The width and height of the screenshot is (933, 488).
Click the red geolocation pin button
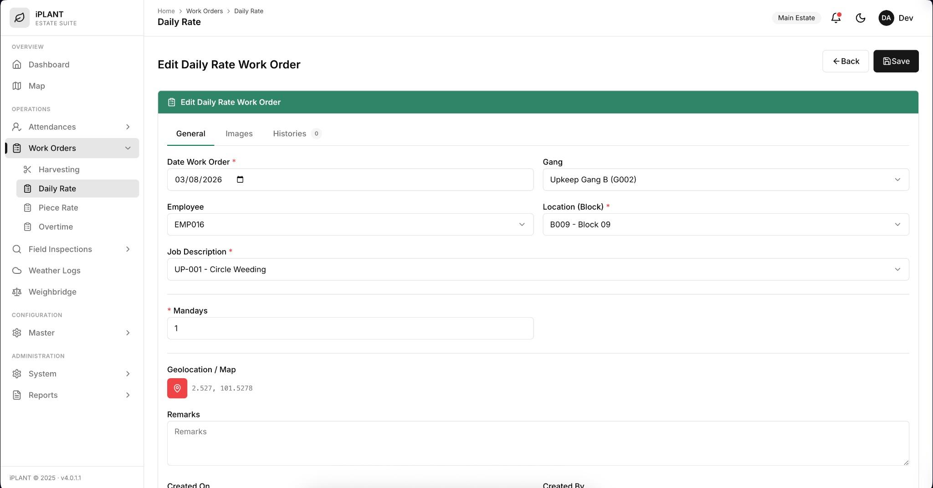177,388
